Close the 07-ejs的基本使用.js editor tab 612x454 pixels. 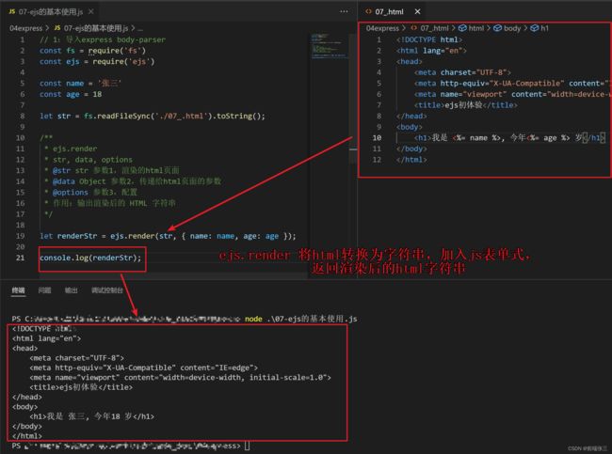point(91,11)
